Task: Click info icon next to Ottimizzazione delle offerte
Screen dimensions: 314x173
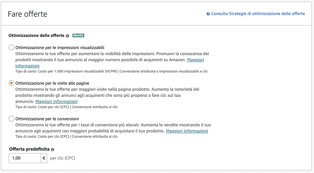Action: 67,36
